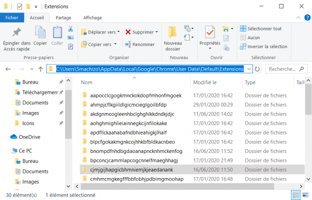Open the Fichier tab
This screenshot has width=312, height=200.
coord(12,17)
